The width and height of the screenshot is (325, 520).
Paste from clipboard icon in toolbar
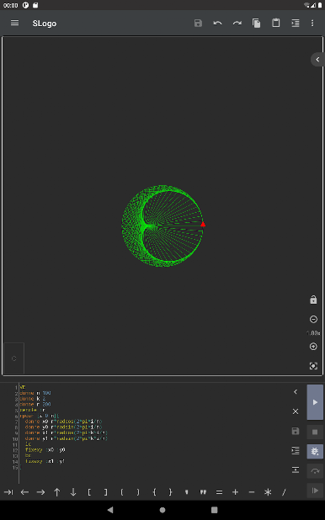pyautogui.click(x=276, y=23)
